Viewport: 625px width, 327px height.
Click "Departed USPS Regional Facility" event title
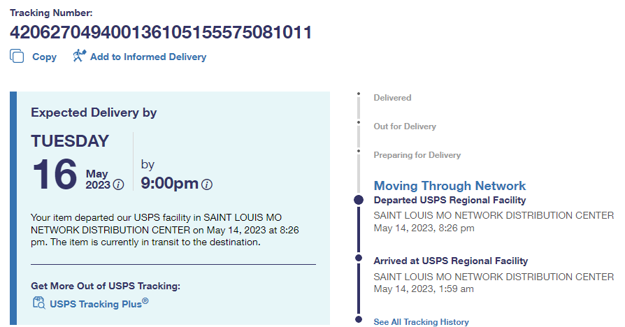450,201
